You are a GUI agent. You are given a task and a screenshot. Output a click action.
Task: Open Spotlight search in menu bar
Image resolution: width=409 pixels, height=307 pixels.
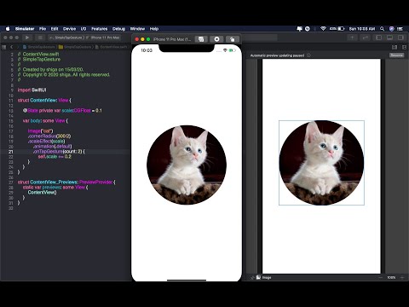pos(383,29)
